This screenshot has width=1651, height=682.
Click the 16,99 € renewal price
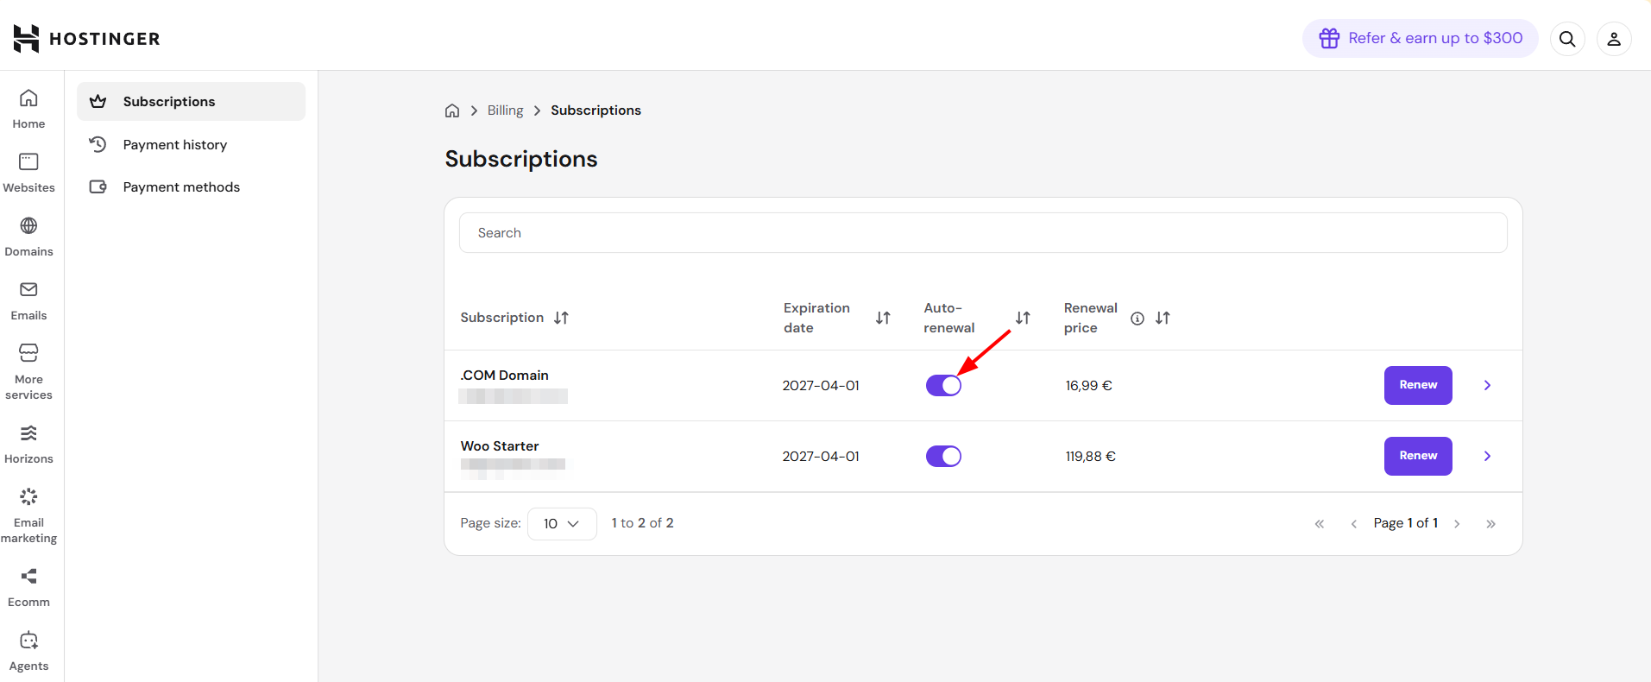(1088, 386)
